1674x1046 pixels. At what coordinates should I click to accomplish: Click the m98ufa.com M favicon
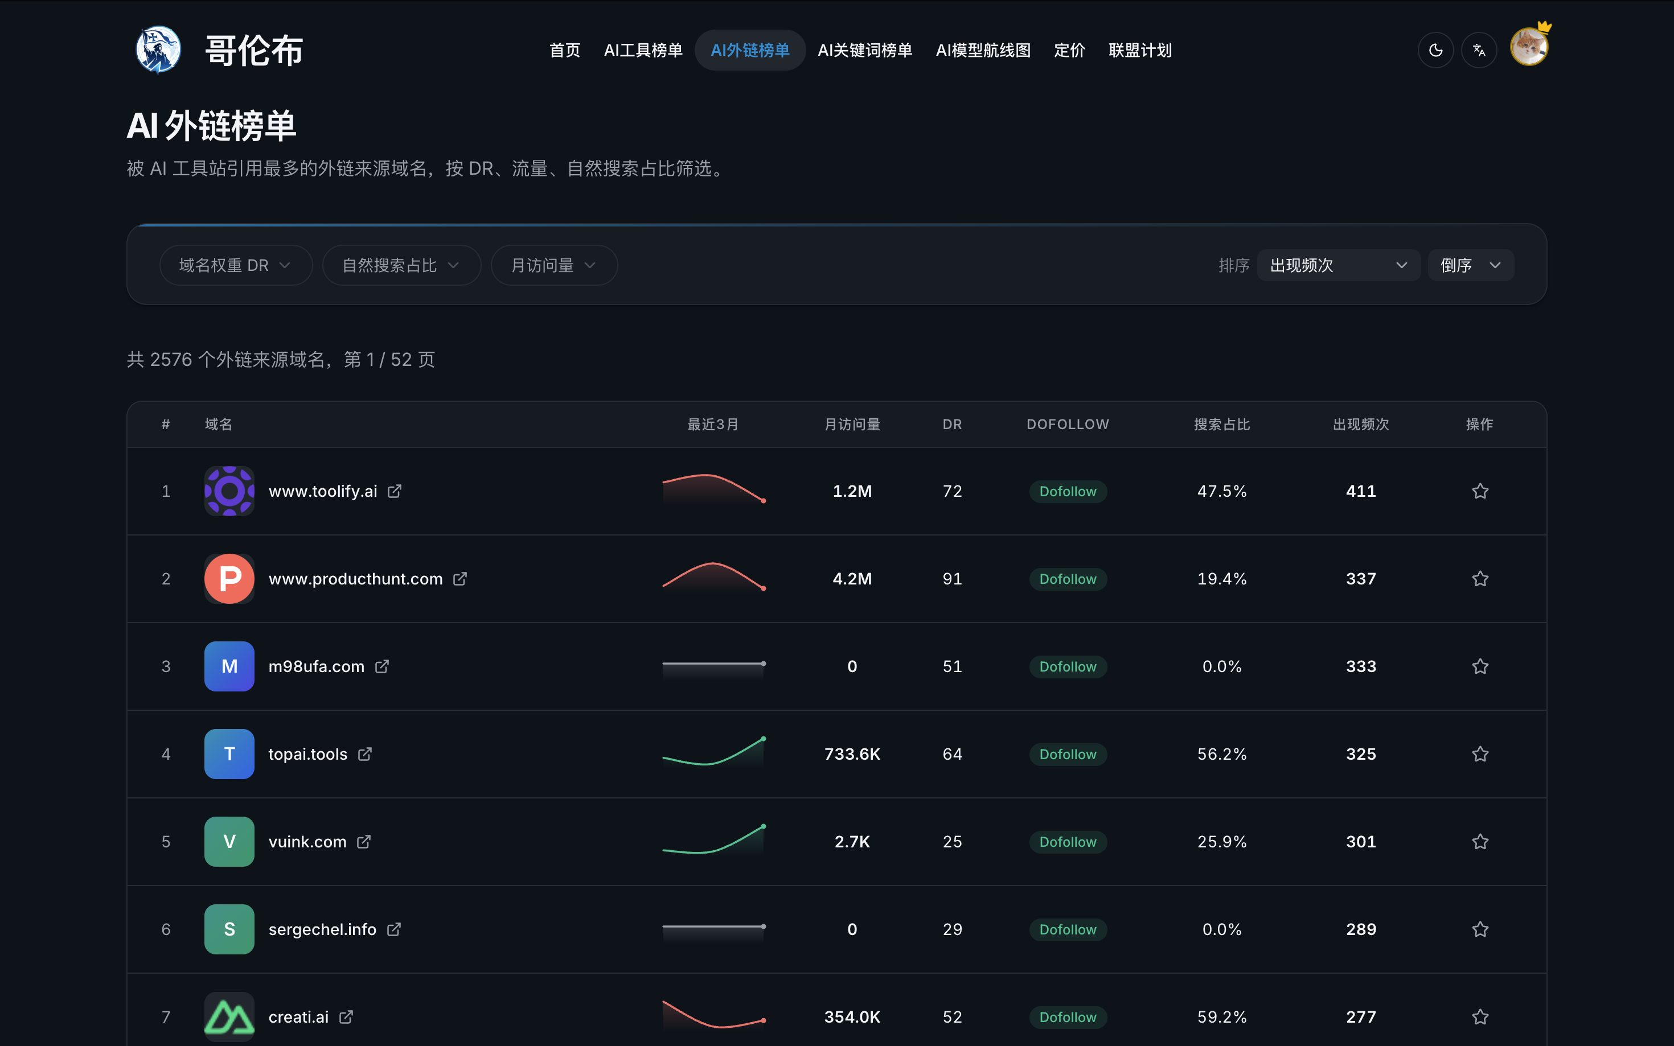pos(229,666)
